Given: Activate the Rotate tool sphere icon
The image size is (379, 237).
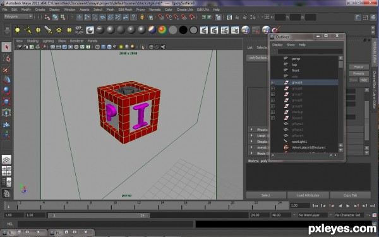Looking at the screenshot, I should tap(6, 90).
